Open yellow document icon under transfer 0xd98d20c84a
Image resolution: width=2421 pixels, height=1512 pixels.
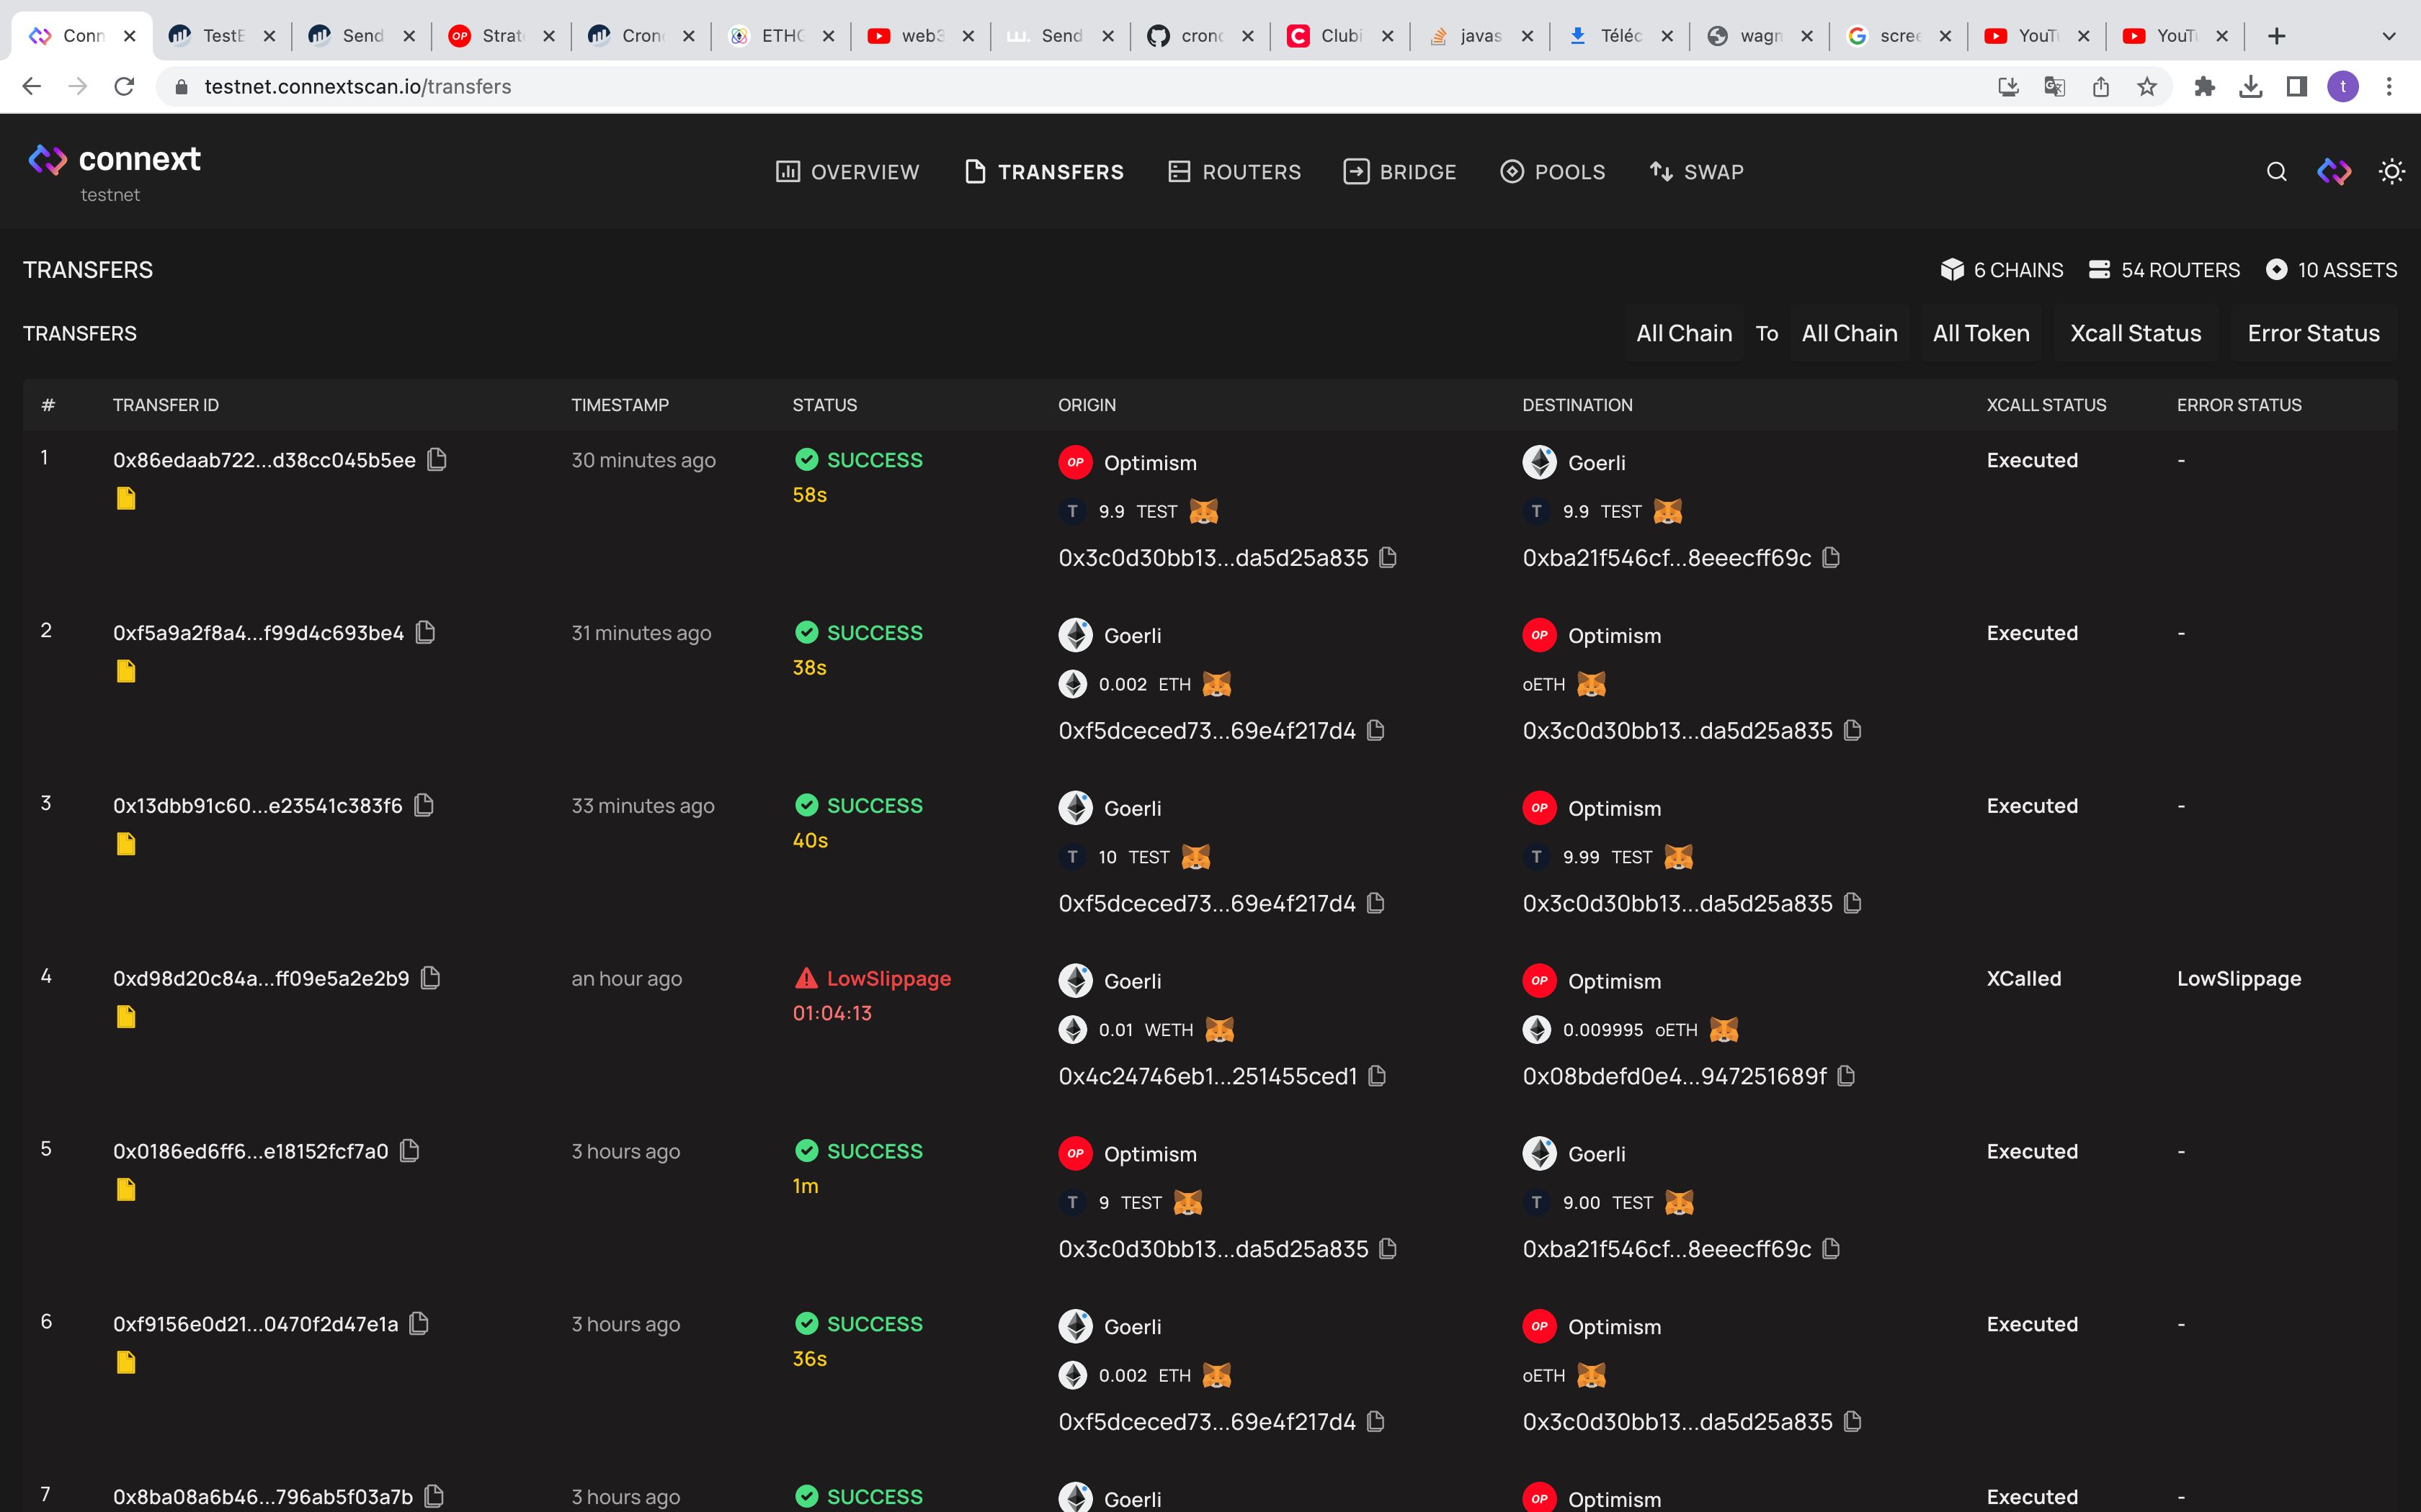(126, 1017)
